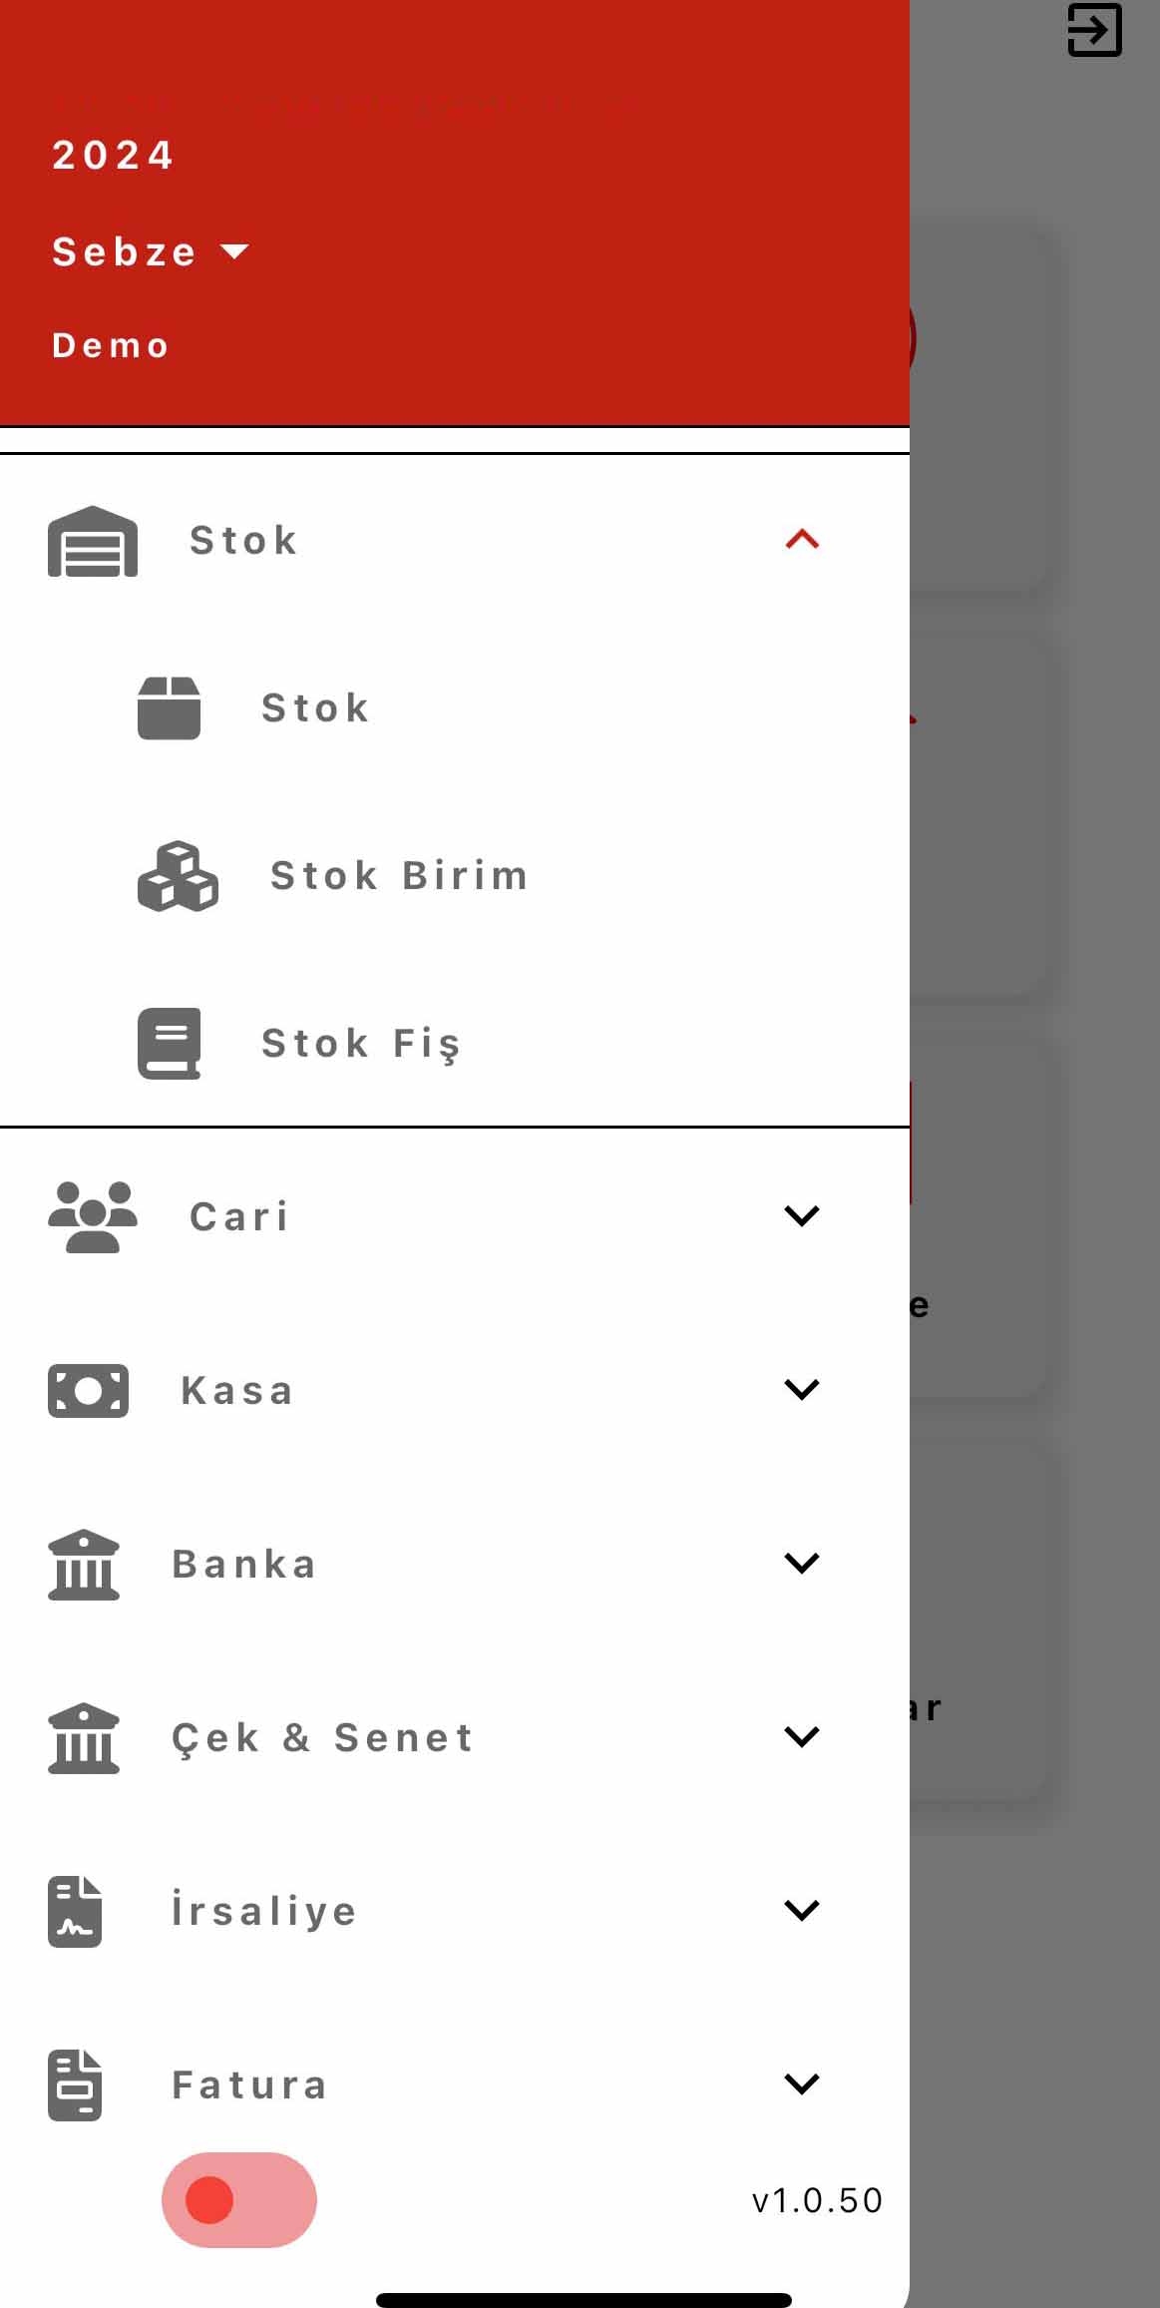Click the people group Cari icon
The image size is (1160, 2308).
(93, 1216)
